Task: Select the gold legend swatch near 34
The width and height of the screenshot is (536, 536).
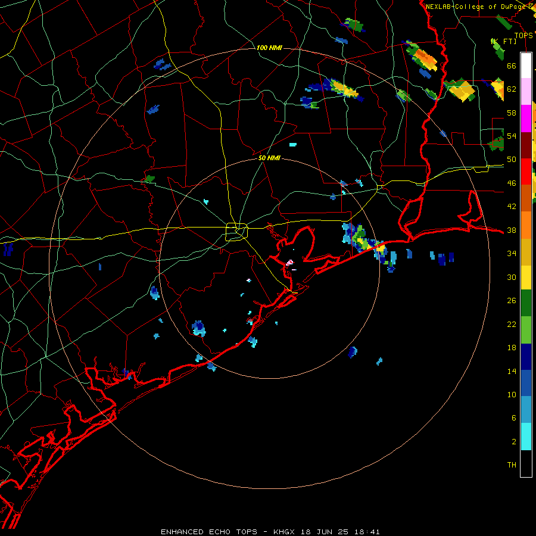Action: 526,252
